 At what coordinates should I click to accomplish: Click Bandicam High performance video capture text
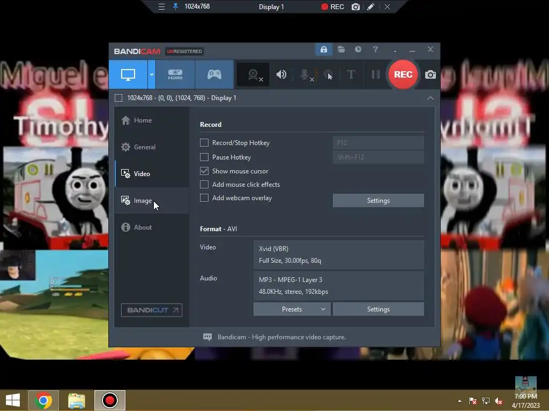coord(281,337)
